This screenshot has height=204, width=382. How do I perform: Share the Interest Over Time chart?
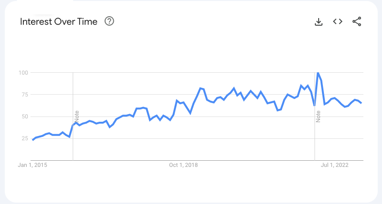(357, 21)
